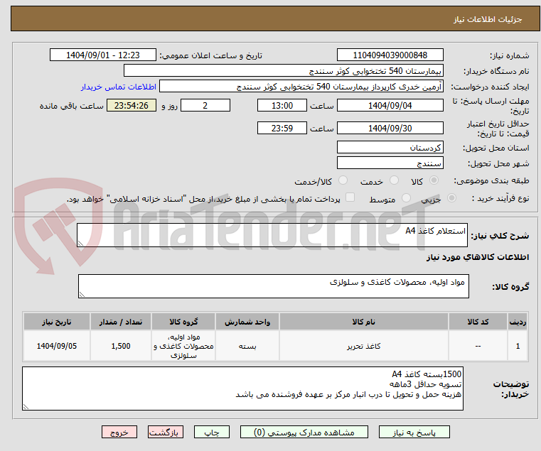Viewport: 541px width, 451px height.
Task: Select the جزیی purchase type radio
Action: pyautogui.click(x=451, y=198)
